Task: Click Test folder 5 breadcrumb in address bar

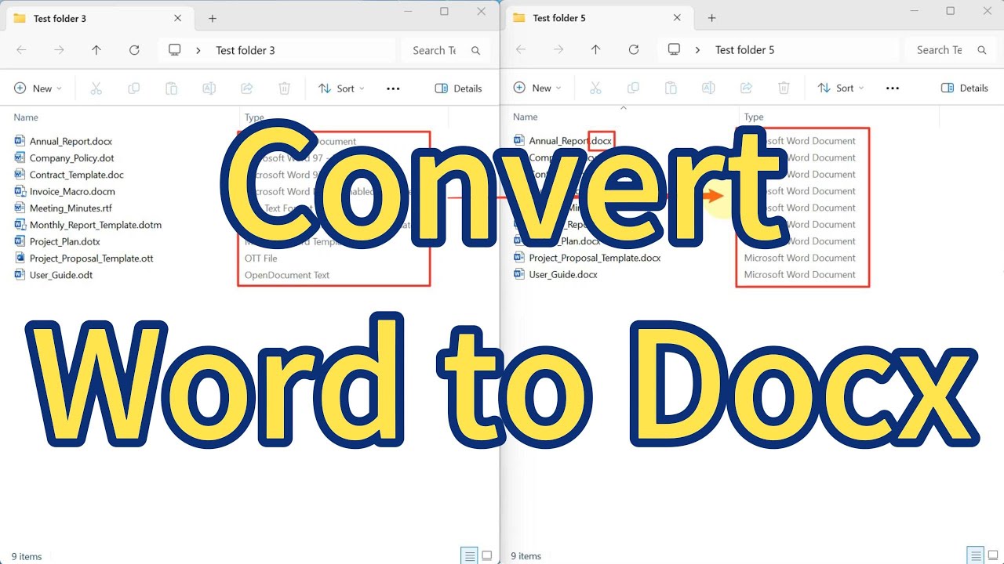Action: pyautogui.click(x=744, y=49)
